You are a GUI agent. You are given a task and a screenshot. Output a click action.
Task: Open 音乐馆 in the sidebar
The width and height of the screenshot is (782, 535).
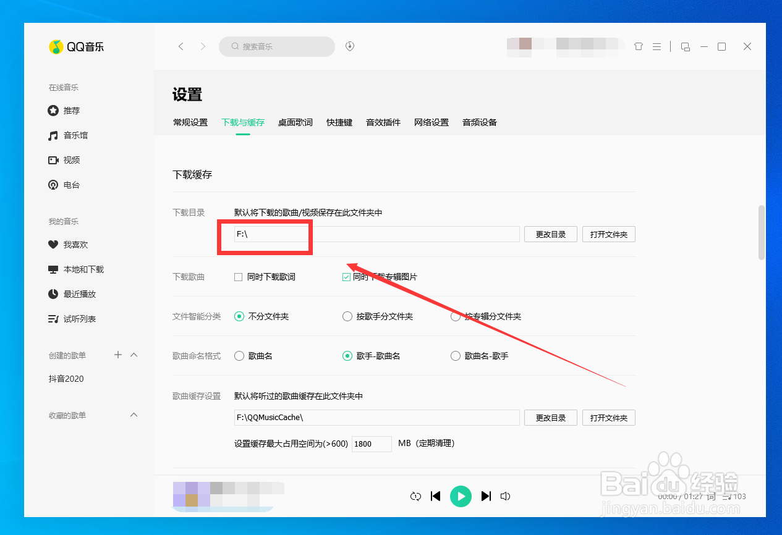pos(68,135)
